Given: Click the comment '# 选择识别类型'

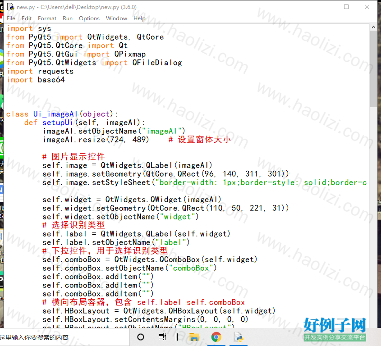Looking at the screenshot, I should (x=73, y=225).
